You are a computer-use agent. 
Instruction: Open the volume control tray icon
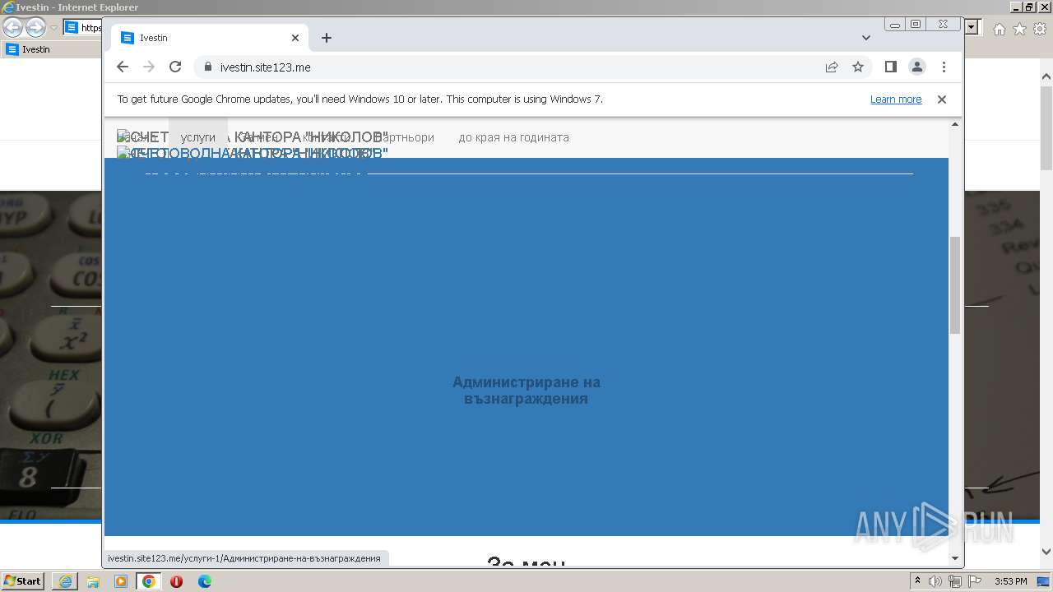pos(935,581)
